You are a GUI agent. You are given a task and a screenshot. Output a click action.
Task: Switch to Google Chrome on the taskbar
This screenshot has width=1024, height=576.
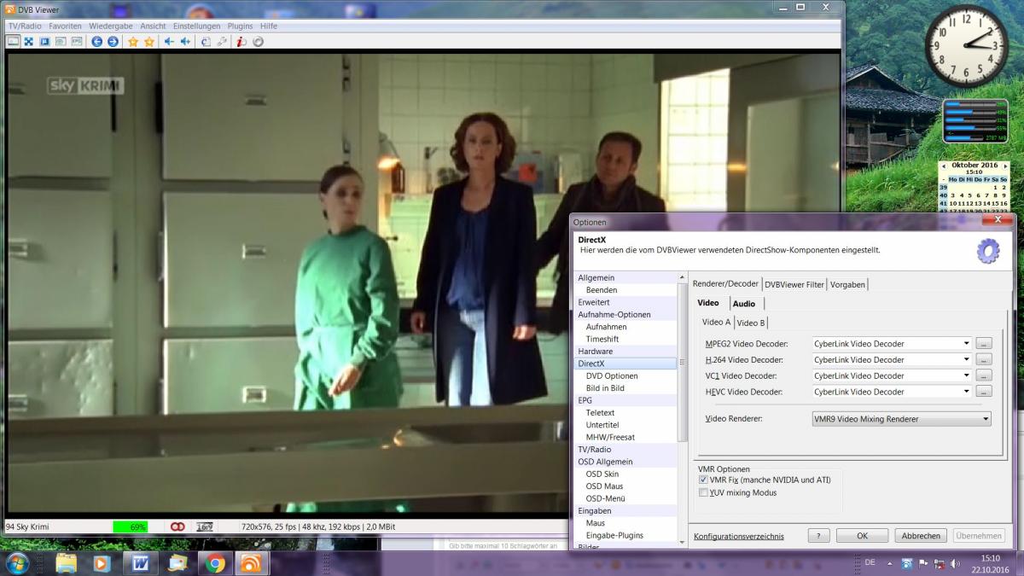pyautogui.click(x=214, y=563)
